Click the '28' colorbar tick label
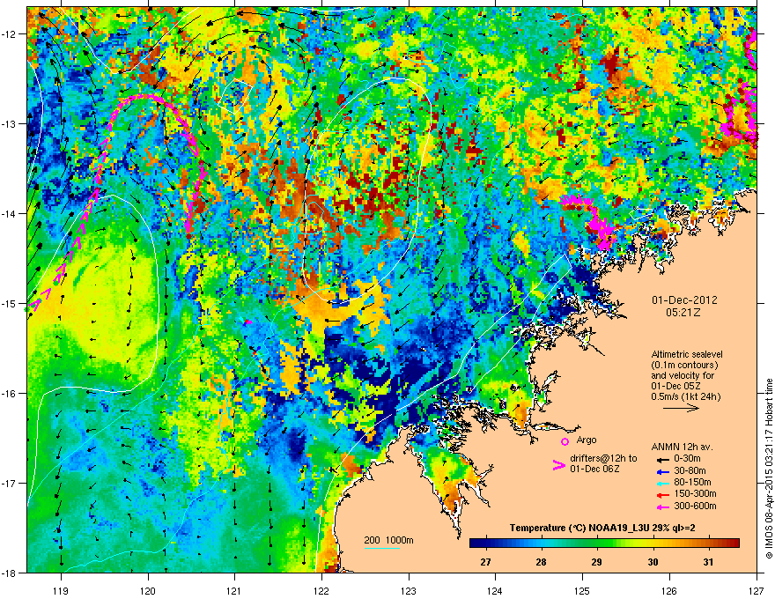The height and width of the screenshot is (599, 775). tap(542, 562)
